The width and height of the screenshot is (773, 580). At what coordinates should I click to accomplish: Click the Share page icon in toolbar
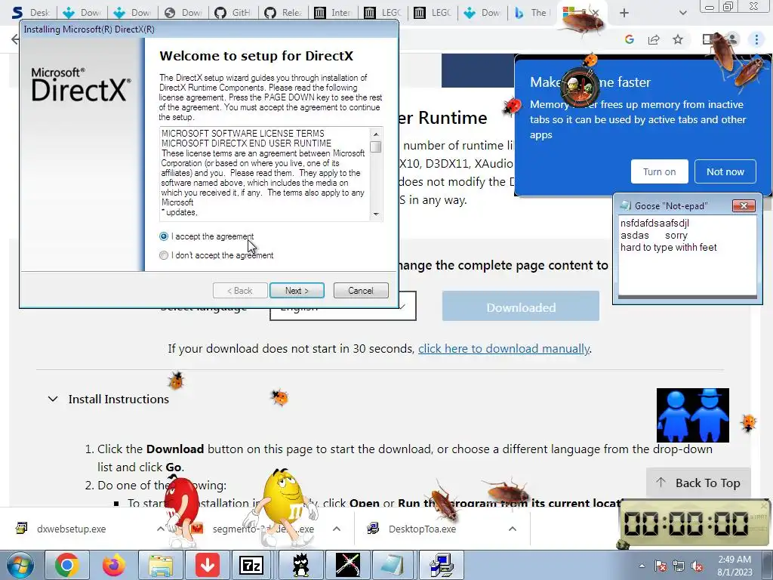click(x=654, y=39)
